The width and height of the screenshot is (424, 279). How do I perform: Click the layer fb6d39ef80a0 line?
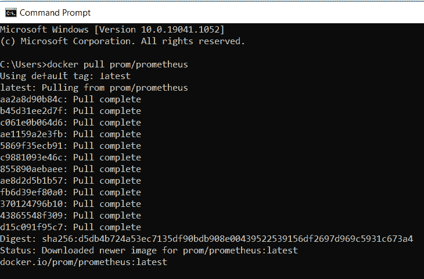pos(71,192)
